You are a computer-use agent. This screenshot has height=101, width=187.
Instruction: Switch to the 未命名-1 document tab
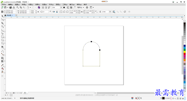(x=10, y=15)
